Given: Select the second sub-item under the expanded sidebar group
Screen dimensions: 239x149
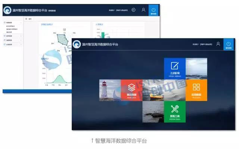Looking at the screenshot, I should (x=12, y=29).
